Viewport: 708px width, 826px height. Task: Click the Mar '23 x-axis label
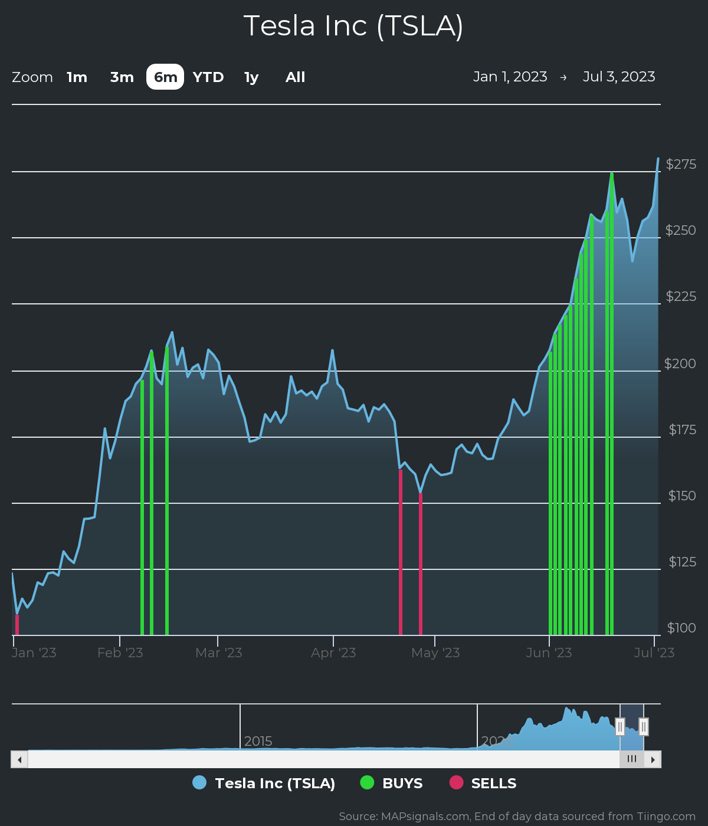click(x=219, y=653)
